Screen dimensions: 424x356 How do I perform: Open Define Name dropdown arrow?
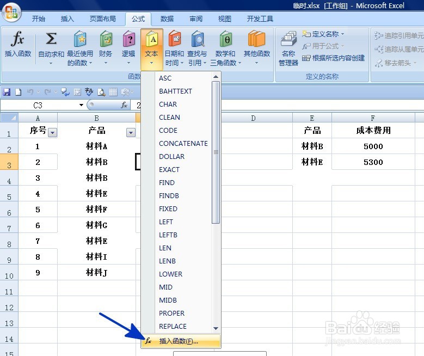(x=342, y=34)
